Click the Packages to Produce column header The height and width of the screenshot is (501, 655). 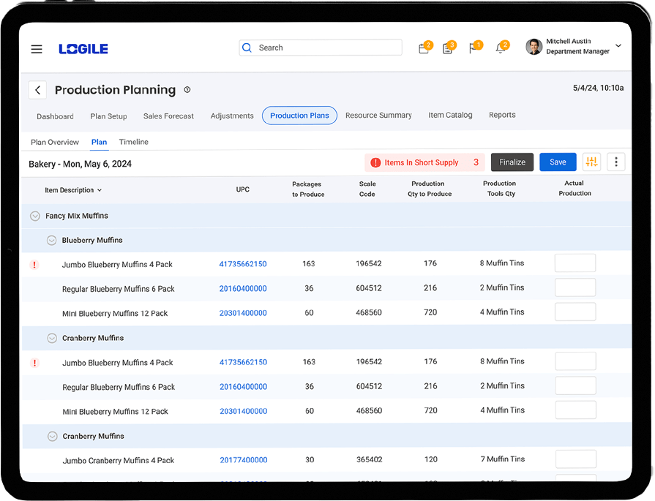coord(308,189)
